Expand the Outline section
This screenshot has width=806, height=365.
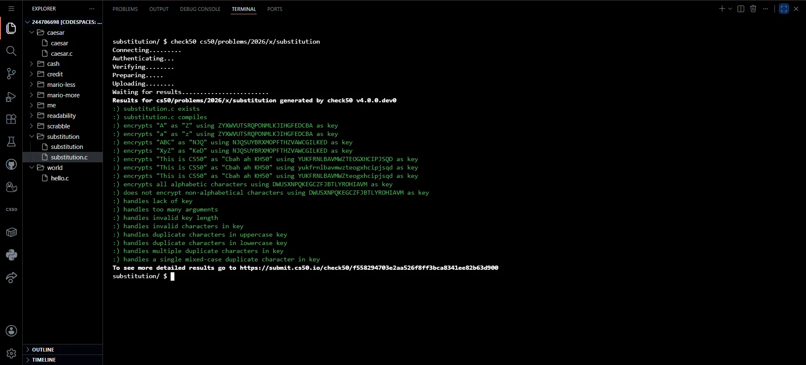(63, 349)
